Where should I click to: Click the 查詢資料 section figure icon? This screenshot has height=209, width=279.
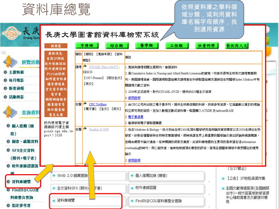click(10, 112)
